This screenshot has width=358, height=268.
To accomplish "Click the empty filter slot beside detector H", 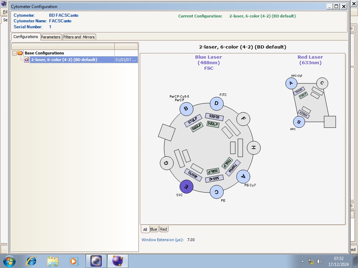I will pyautogui.click(x=240, y=148).
